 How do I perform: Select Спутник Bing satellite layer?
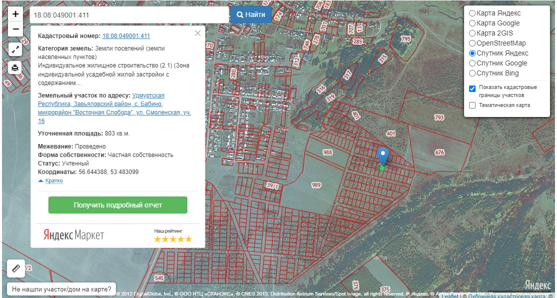(472, 73)
